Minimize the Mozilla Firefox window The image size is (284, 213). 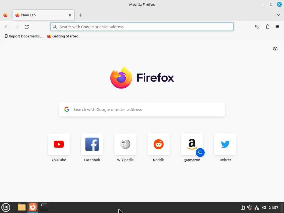coord(264,5)
